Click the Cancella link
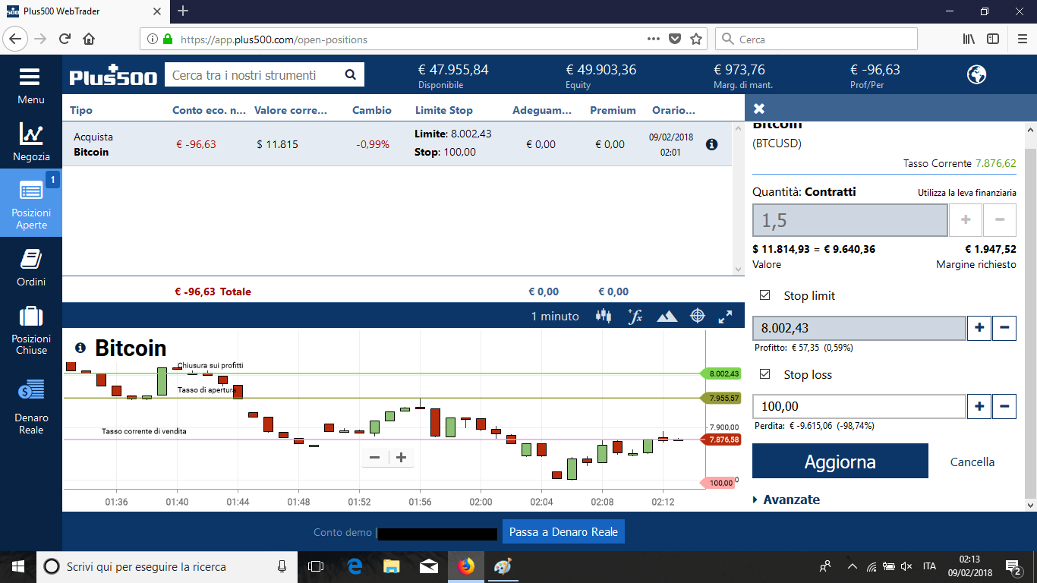The image size is (1037, 583). 972,462
